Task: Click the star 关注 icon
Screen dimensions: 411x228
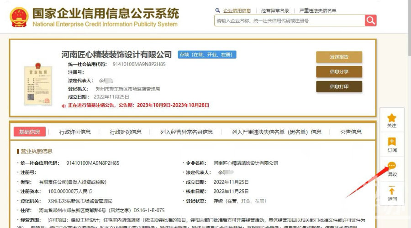Action: [391, 118]
